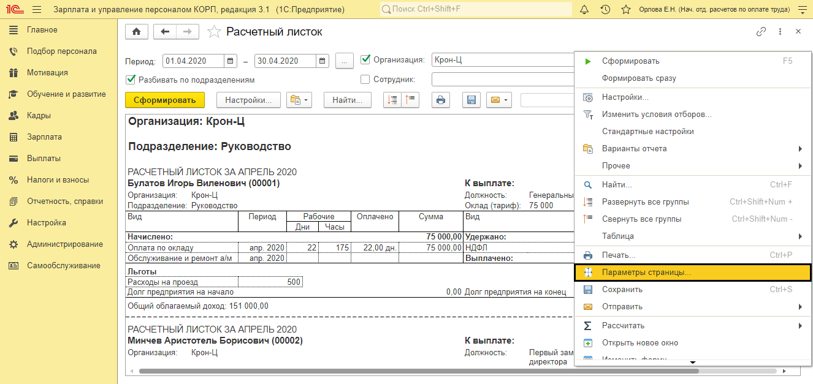
Task: Open notifications bell icon
Action: click(x=584, y=10)
